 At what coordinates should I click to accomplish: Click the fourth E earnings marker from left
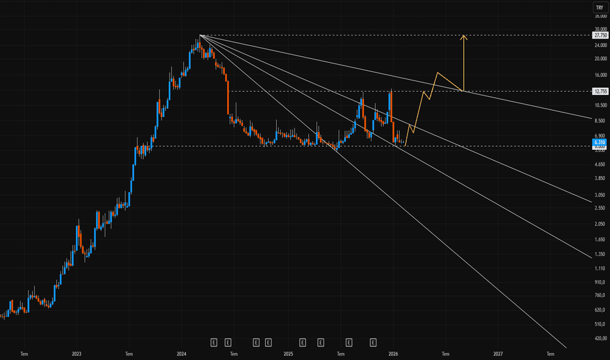[x=268, y=342]
